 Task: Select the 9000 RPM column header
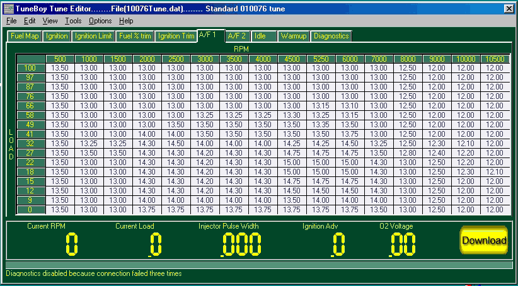pos(437,59)
